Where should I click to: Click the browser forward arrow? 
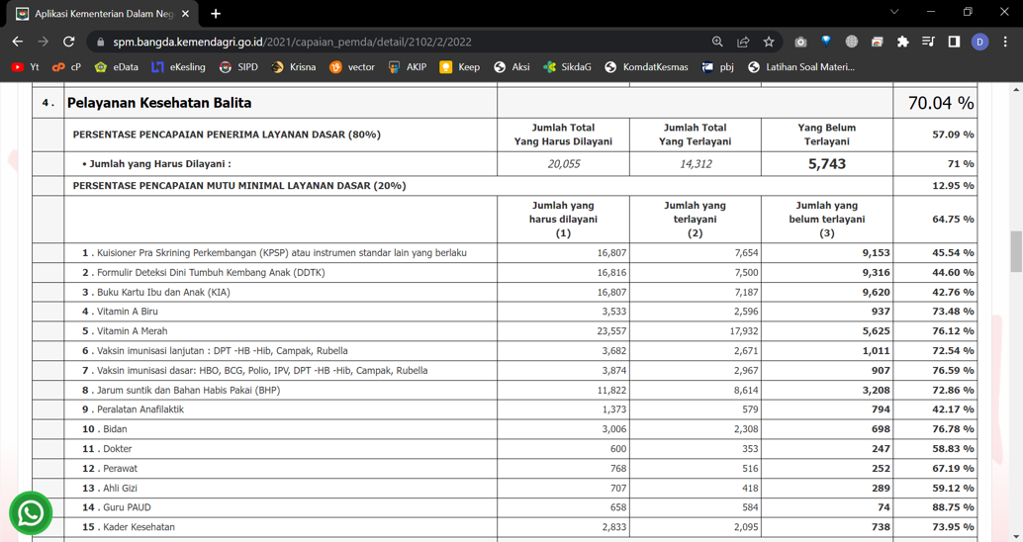coord(44,42)
